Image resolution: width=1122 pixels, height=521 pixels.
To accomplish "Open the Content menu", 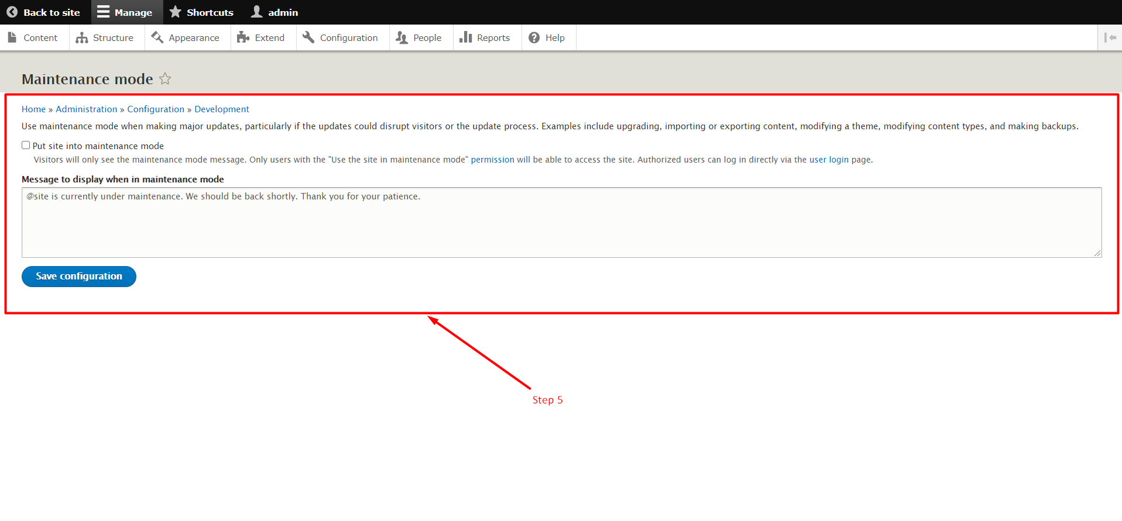I will pos(33,37).
